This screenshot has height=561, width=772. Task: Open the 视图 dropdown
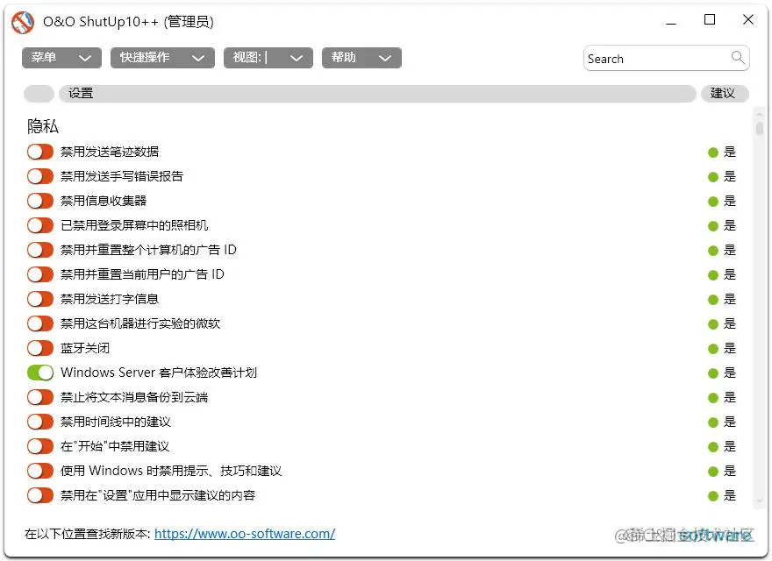click(x=268, y=58)
